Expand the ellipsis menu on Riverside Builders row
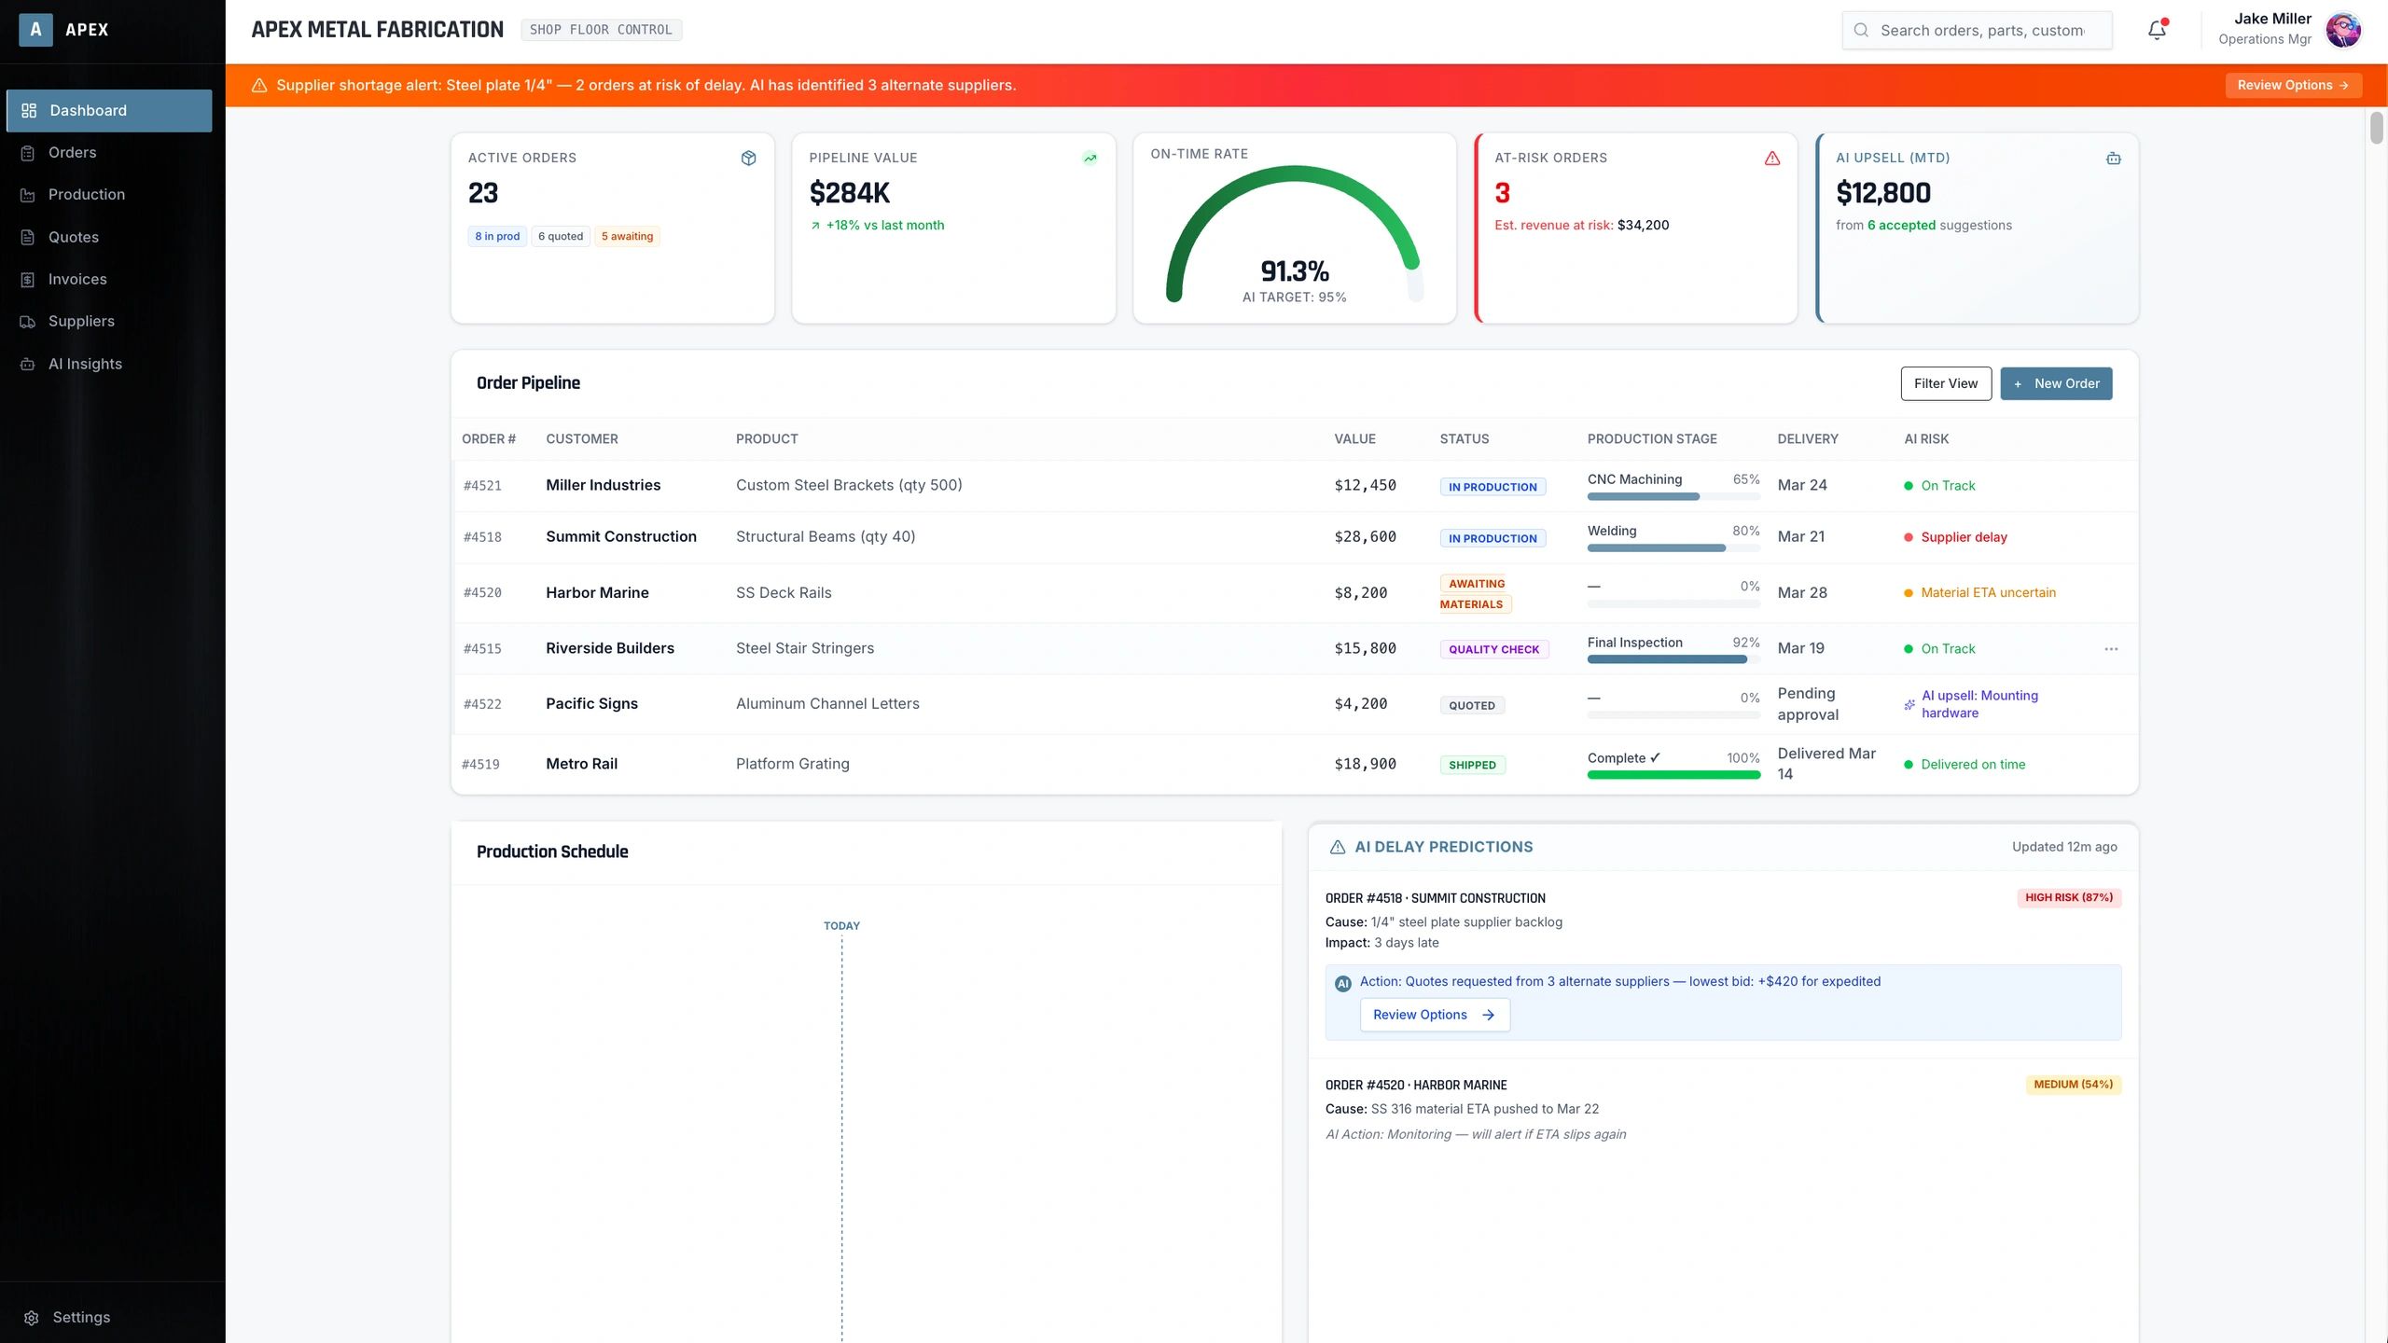The image size is (2388, 1343). [x=2111, y=647]
